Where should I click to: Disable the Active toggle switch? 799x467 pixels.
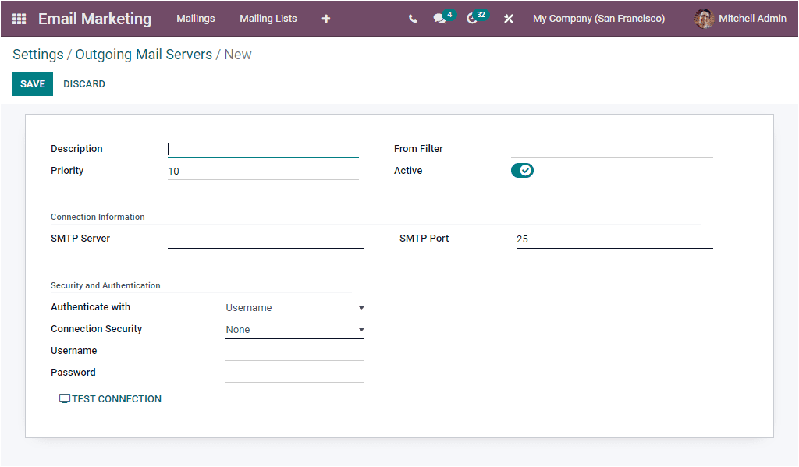pyautogui.click(x=521, y=170)
